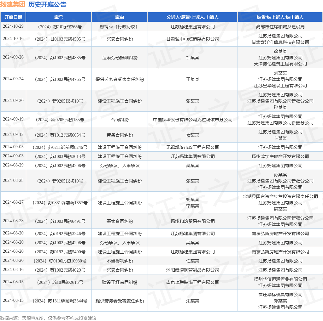Image resolution: width=323 pixels, height=321 pixels.
Task: Click defendant 天津博亿建筑工程有限公司
Action: coord(280,64)
